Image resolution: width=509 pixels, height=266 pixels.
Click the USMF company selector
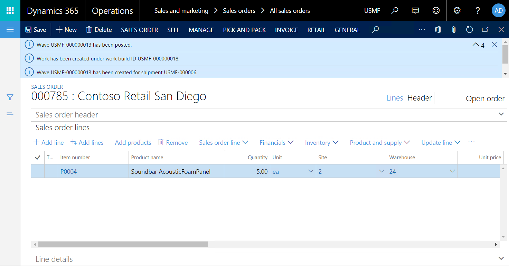click(x=372, y=11)
